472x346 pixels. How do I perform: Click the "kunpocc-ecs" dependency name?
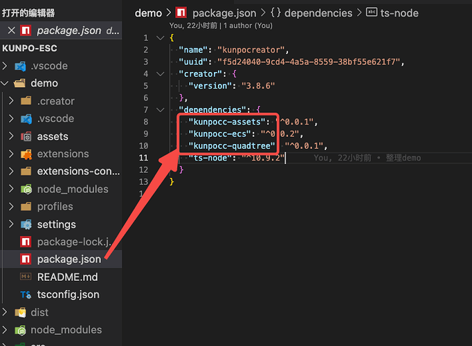pos(220,134)
